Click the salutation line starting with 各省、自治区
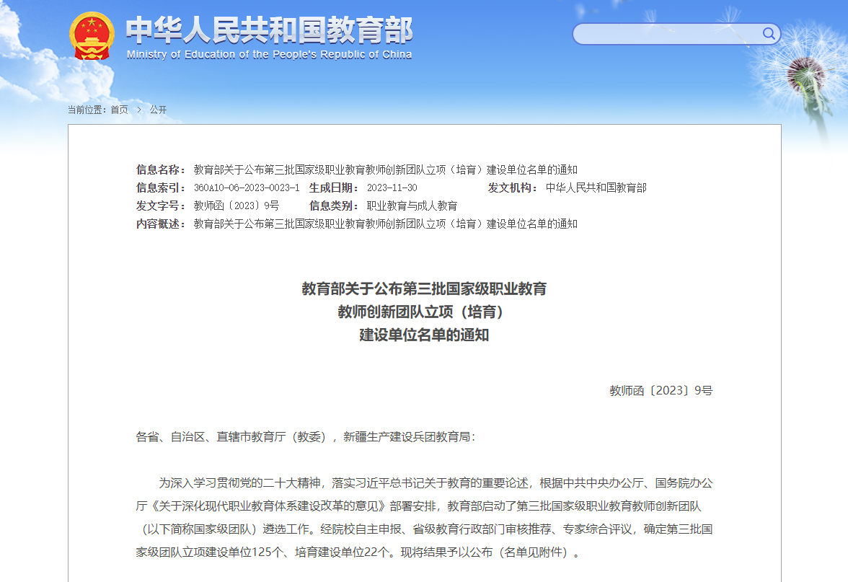The height and width of the screenshot is (582, 848). pyautogui.click(x=306, y=437)
